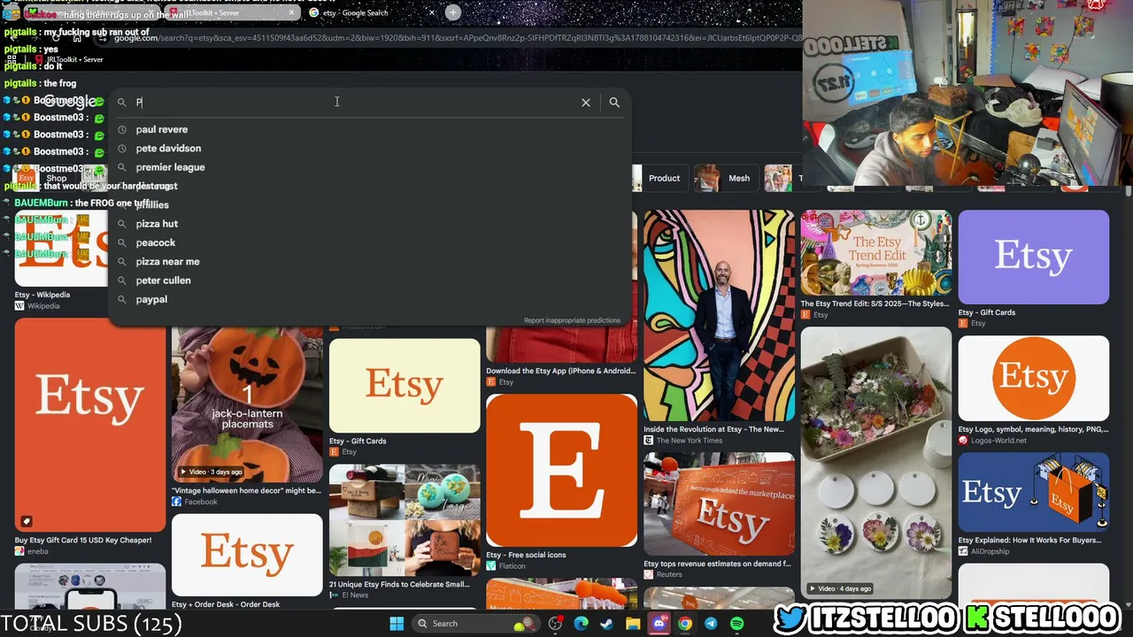This screenshot has width=1133, height=637.
Task: Click the 'Flaticon' source label
Action: click(513, 566)
